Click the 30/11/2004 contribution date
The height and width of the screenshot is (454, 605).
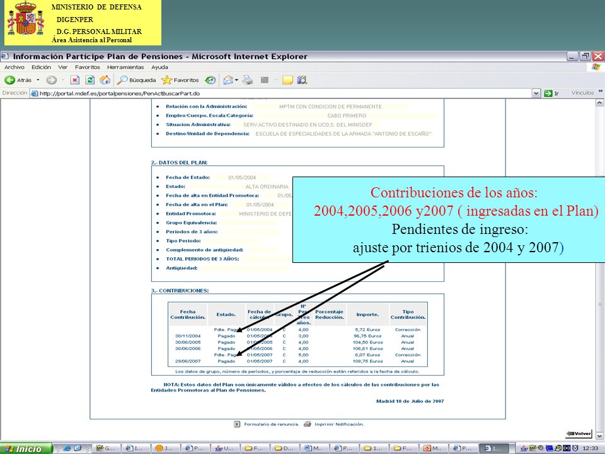tap(188, 336)
